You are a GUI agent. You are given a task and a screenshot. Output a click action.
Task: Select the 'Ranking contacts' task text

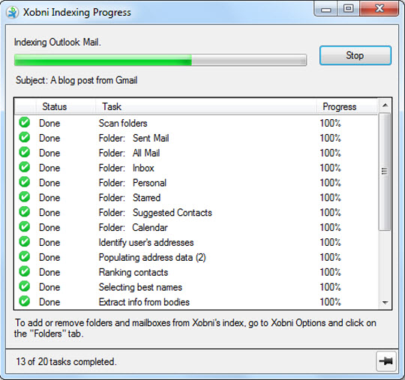point(133,272)
